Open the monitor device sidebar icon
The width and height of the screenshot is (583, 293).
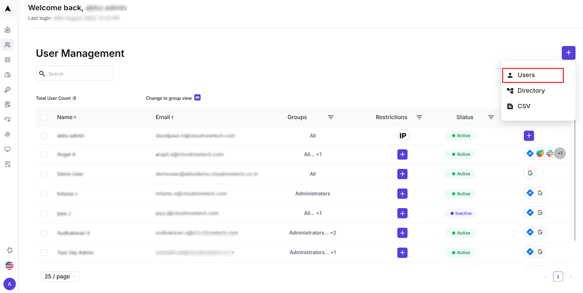coord(7,149)
